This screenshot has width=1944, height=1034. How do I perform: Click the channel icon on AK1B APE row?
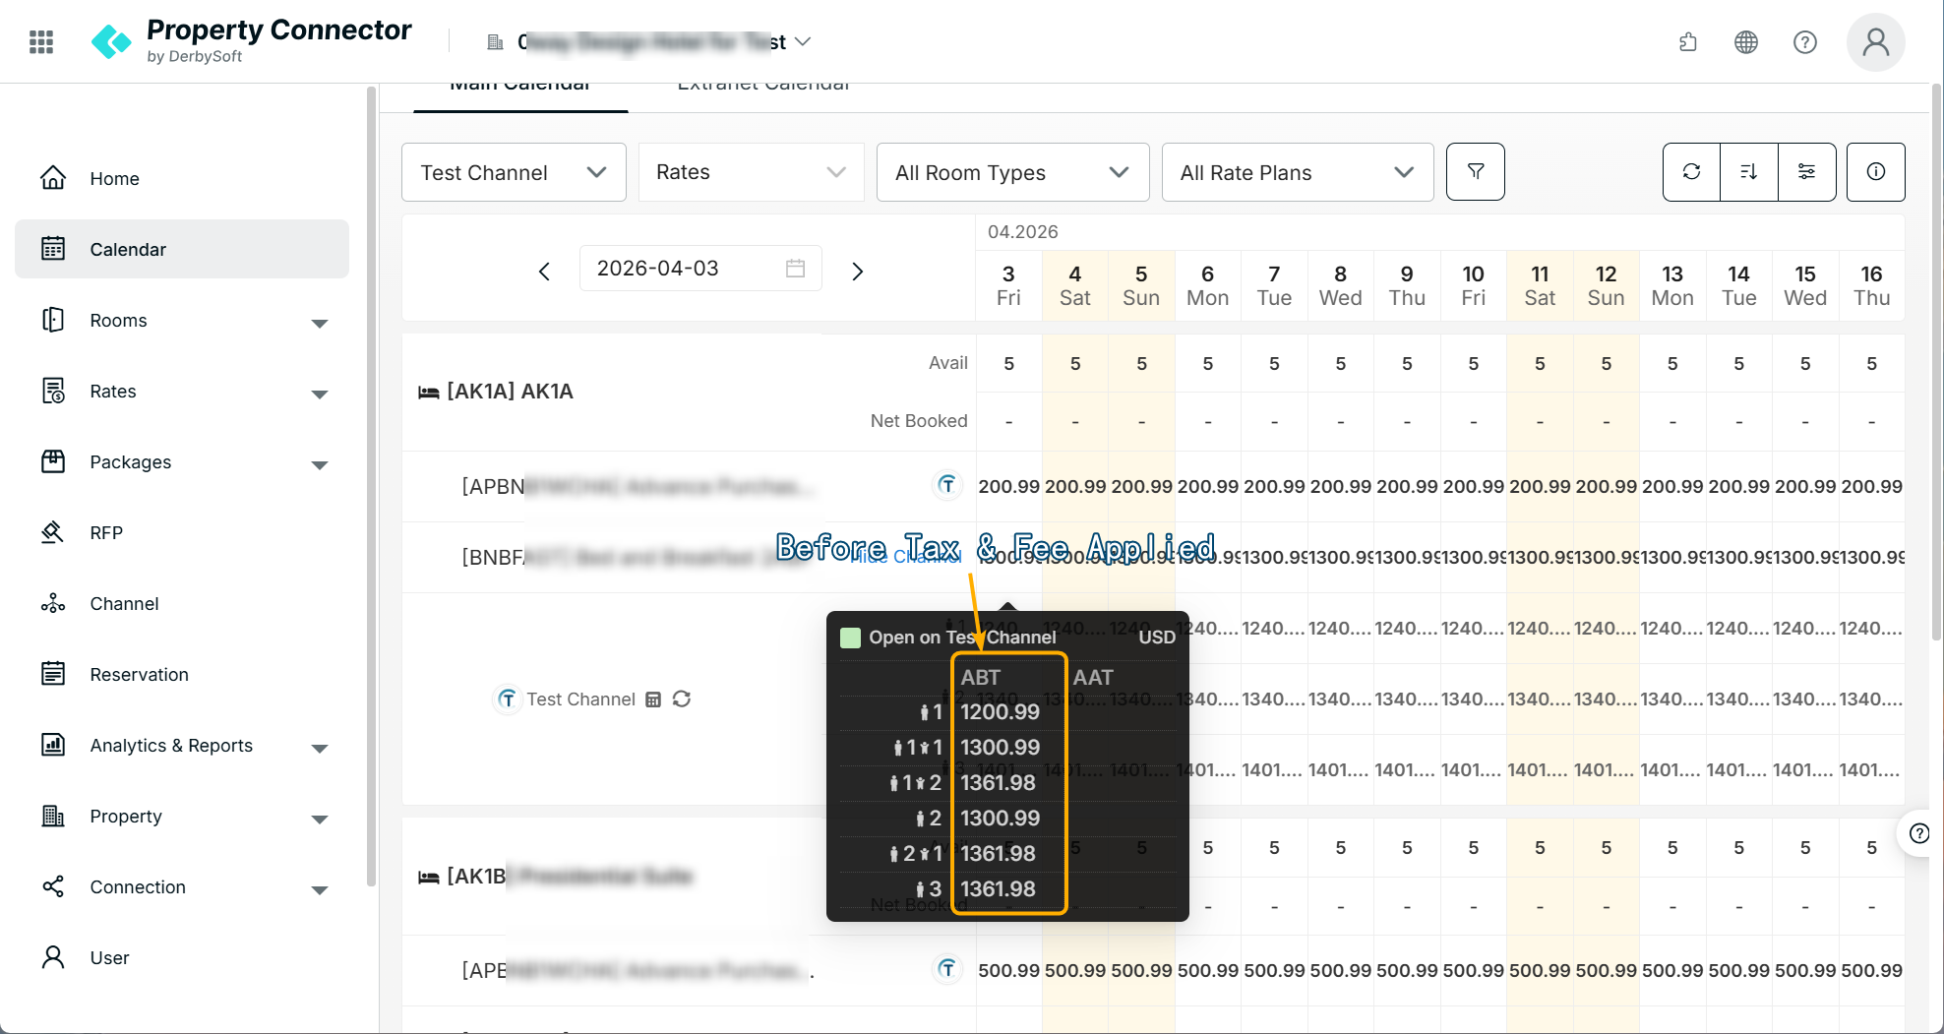pos(946,969)
